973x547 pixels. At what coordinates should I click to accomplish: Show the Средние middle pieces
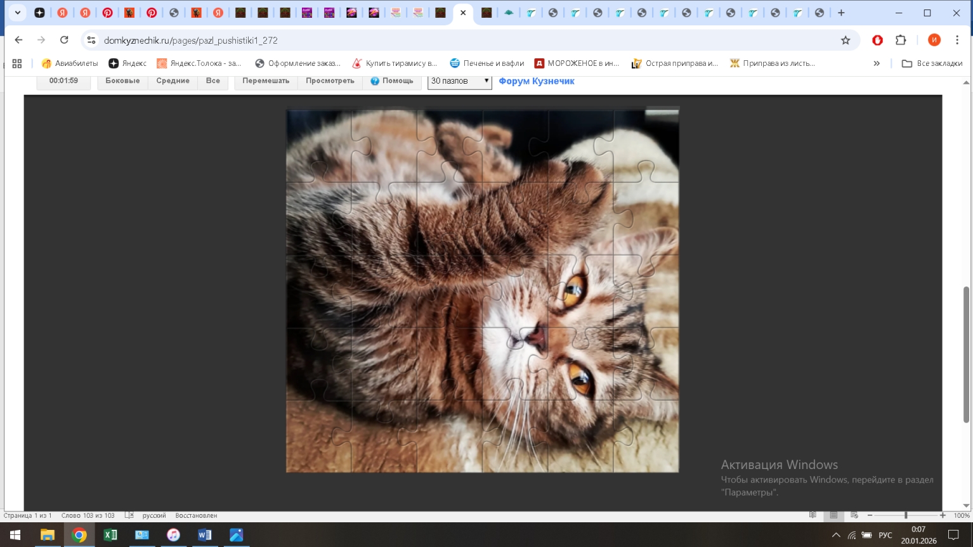[x=173, y=81]
